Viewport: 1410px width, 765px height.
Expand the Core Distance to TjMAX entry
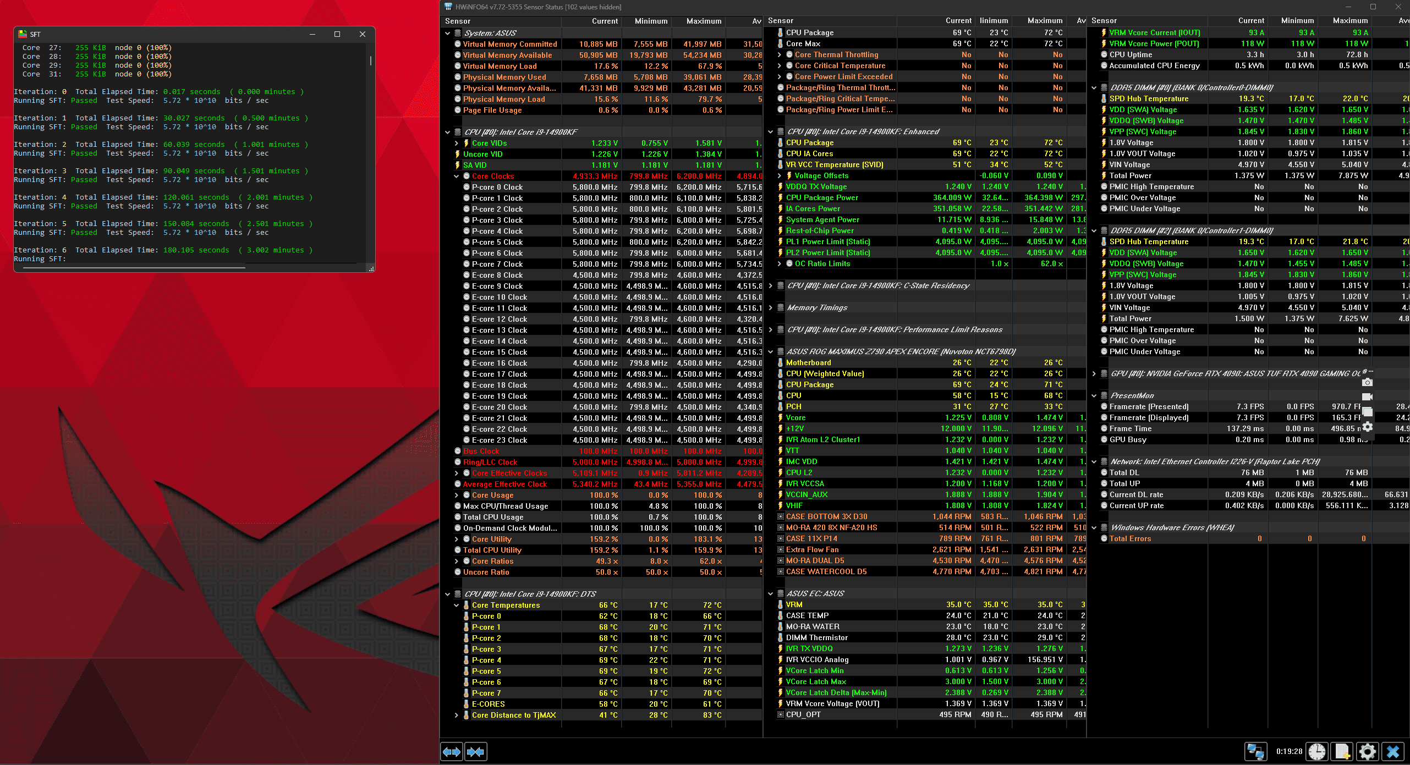457,715
